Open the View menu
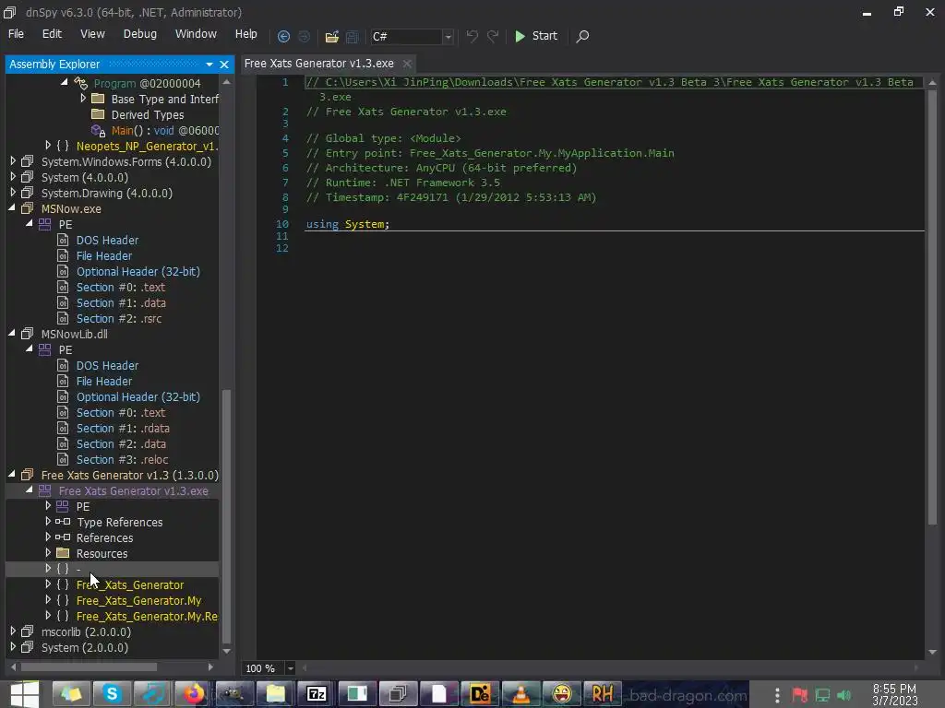This screenshot has width=945, height=708. click(x=92, y=34)
